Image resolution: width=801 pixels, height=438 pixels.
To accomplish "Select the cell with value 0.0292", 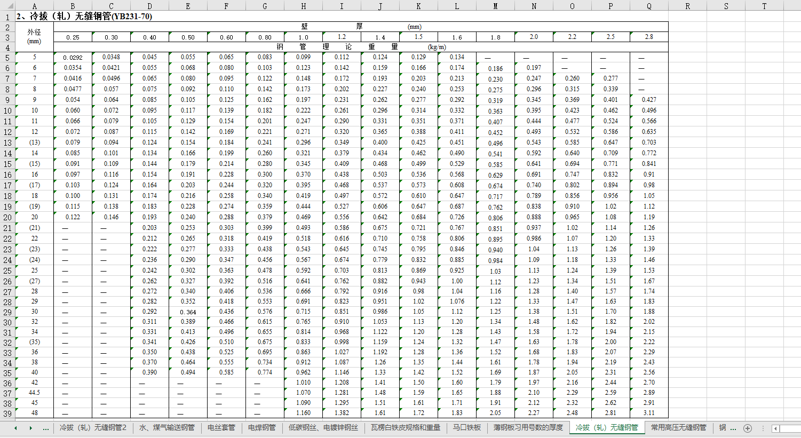I will click(x=73, y=58).
